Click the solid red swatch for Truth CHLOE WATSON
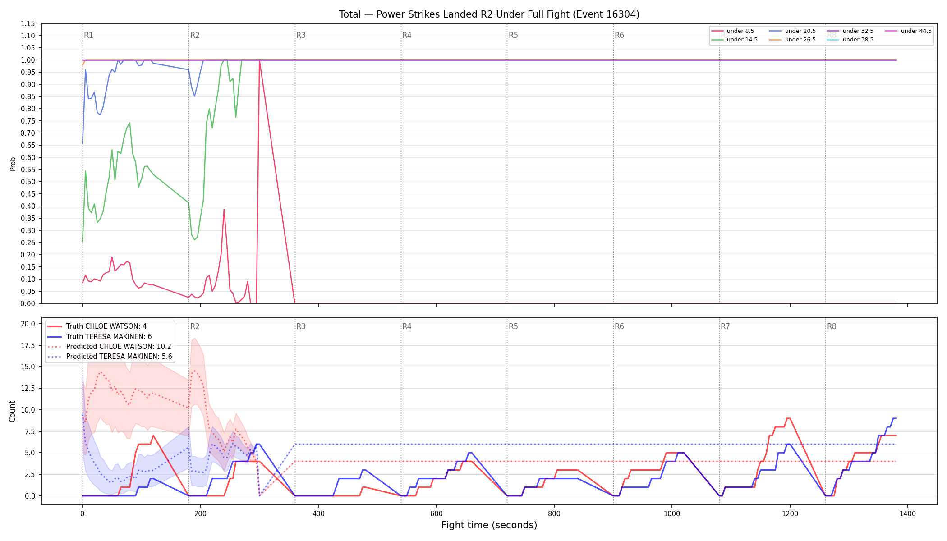The height and width of the screenshot is (541, 947). coord(55,326)
